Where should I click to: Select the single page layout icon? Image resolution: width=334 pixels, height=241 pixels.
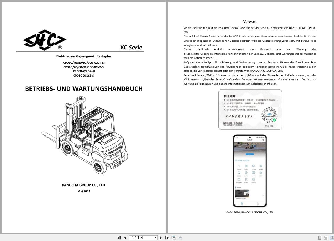tap(320, 237)
